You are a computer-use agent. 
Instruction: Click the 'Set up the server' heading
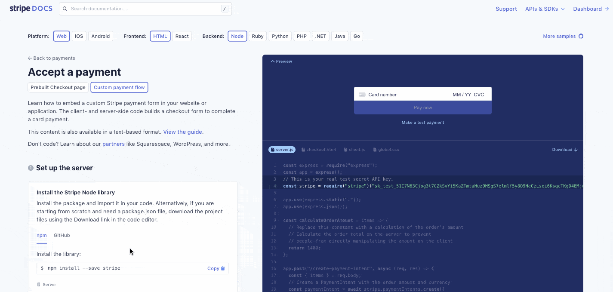point(65,168)
